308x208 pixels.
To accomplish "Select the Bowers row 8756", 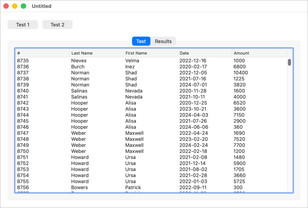I will [79, 187].
